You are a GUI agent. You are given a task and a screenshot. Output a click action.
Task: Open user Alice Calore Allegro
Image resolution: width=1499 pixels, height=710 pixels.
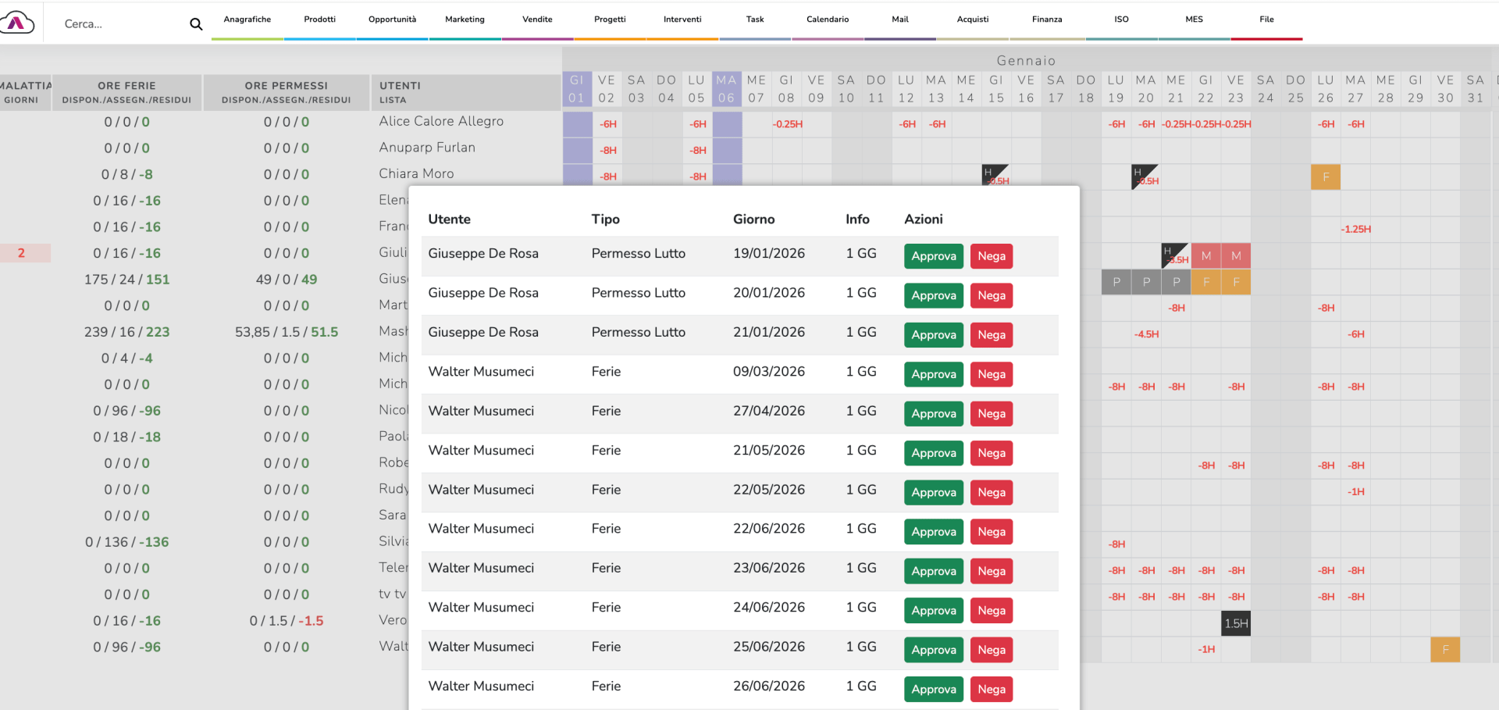click(x=441, y=121)
